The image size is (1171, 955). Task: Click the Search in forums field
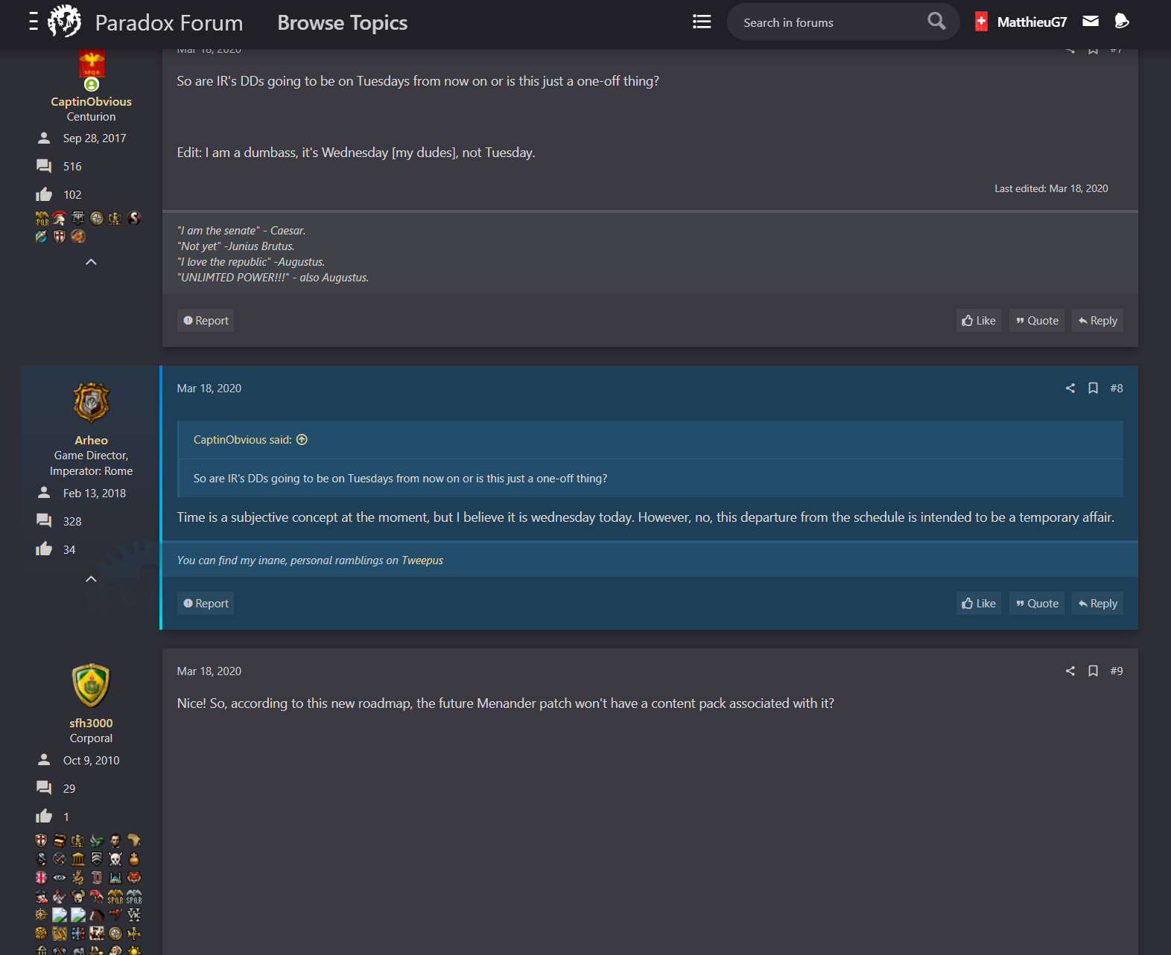819,22
